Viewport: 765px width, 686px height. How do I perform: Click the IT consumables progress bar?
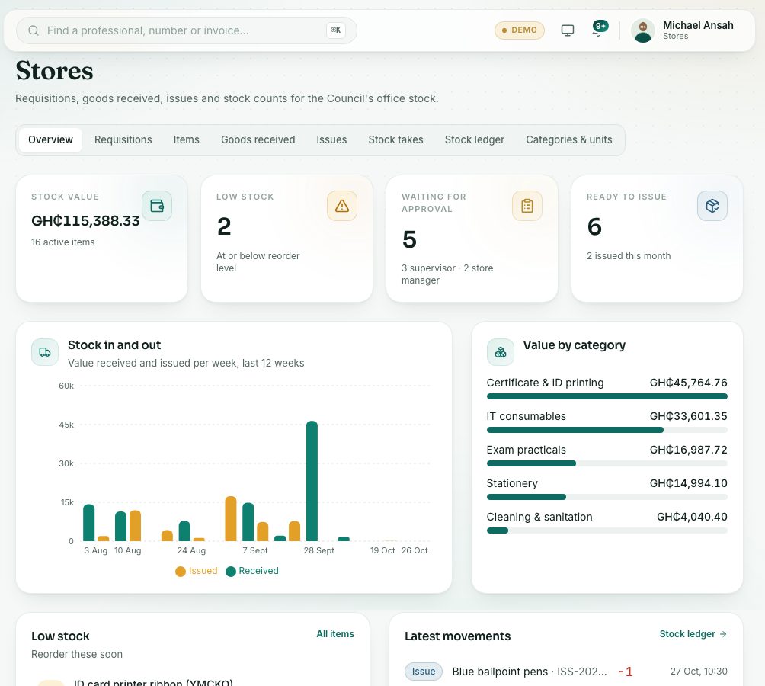607,431
